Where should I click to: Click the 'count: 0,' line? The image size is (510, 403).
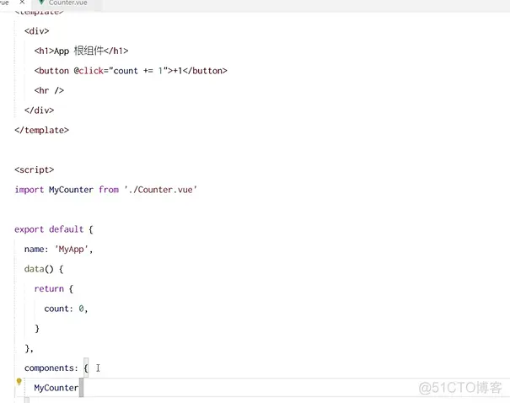[x=66, y=309]
